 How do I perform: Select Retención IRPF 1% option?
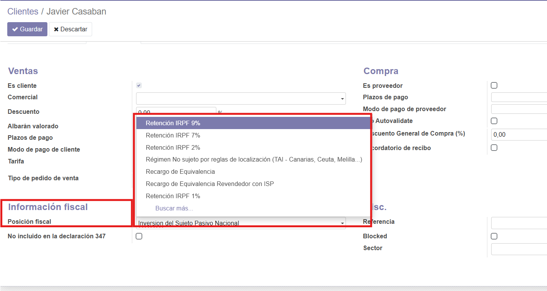[x=173, y=196]
